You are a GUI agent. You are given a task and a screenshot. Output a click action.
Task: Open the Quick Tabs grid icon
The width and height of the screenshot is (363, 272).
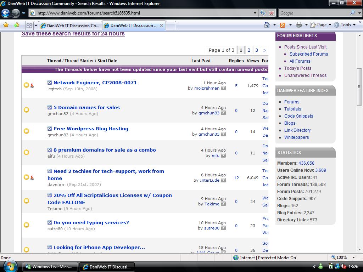point(29,25)
